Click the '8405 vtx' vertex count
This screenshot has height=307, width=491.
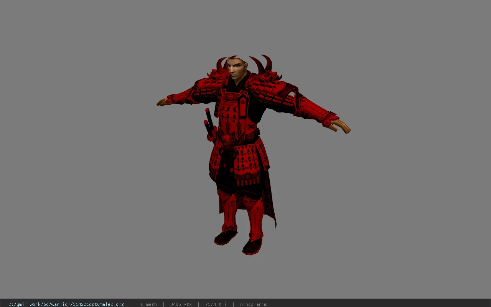(x=181, y=304)
